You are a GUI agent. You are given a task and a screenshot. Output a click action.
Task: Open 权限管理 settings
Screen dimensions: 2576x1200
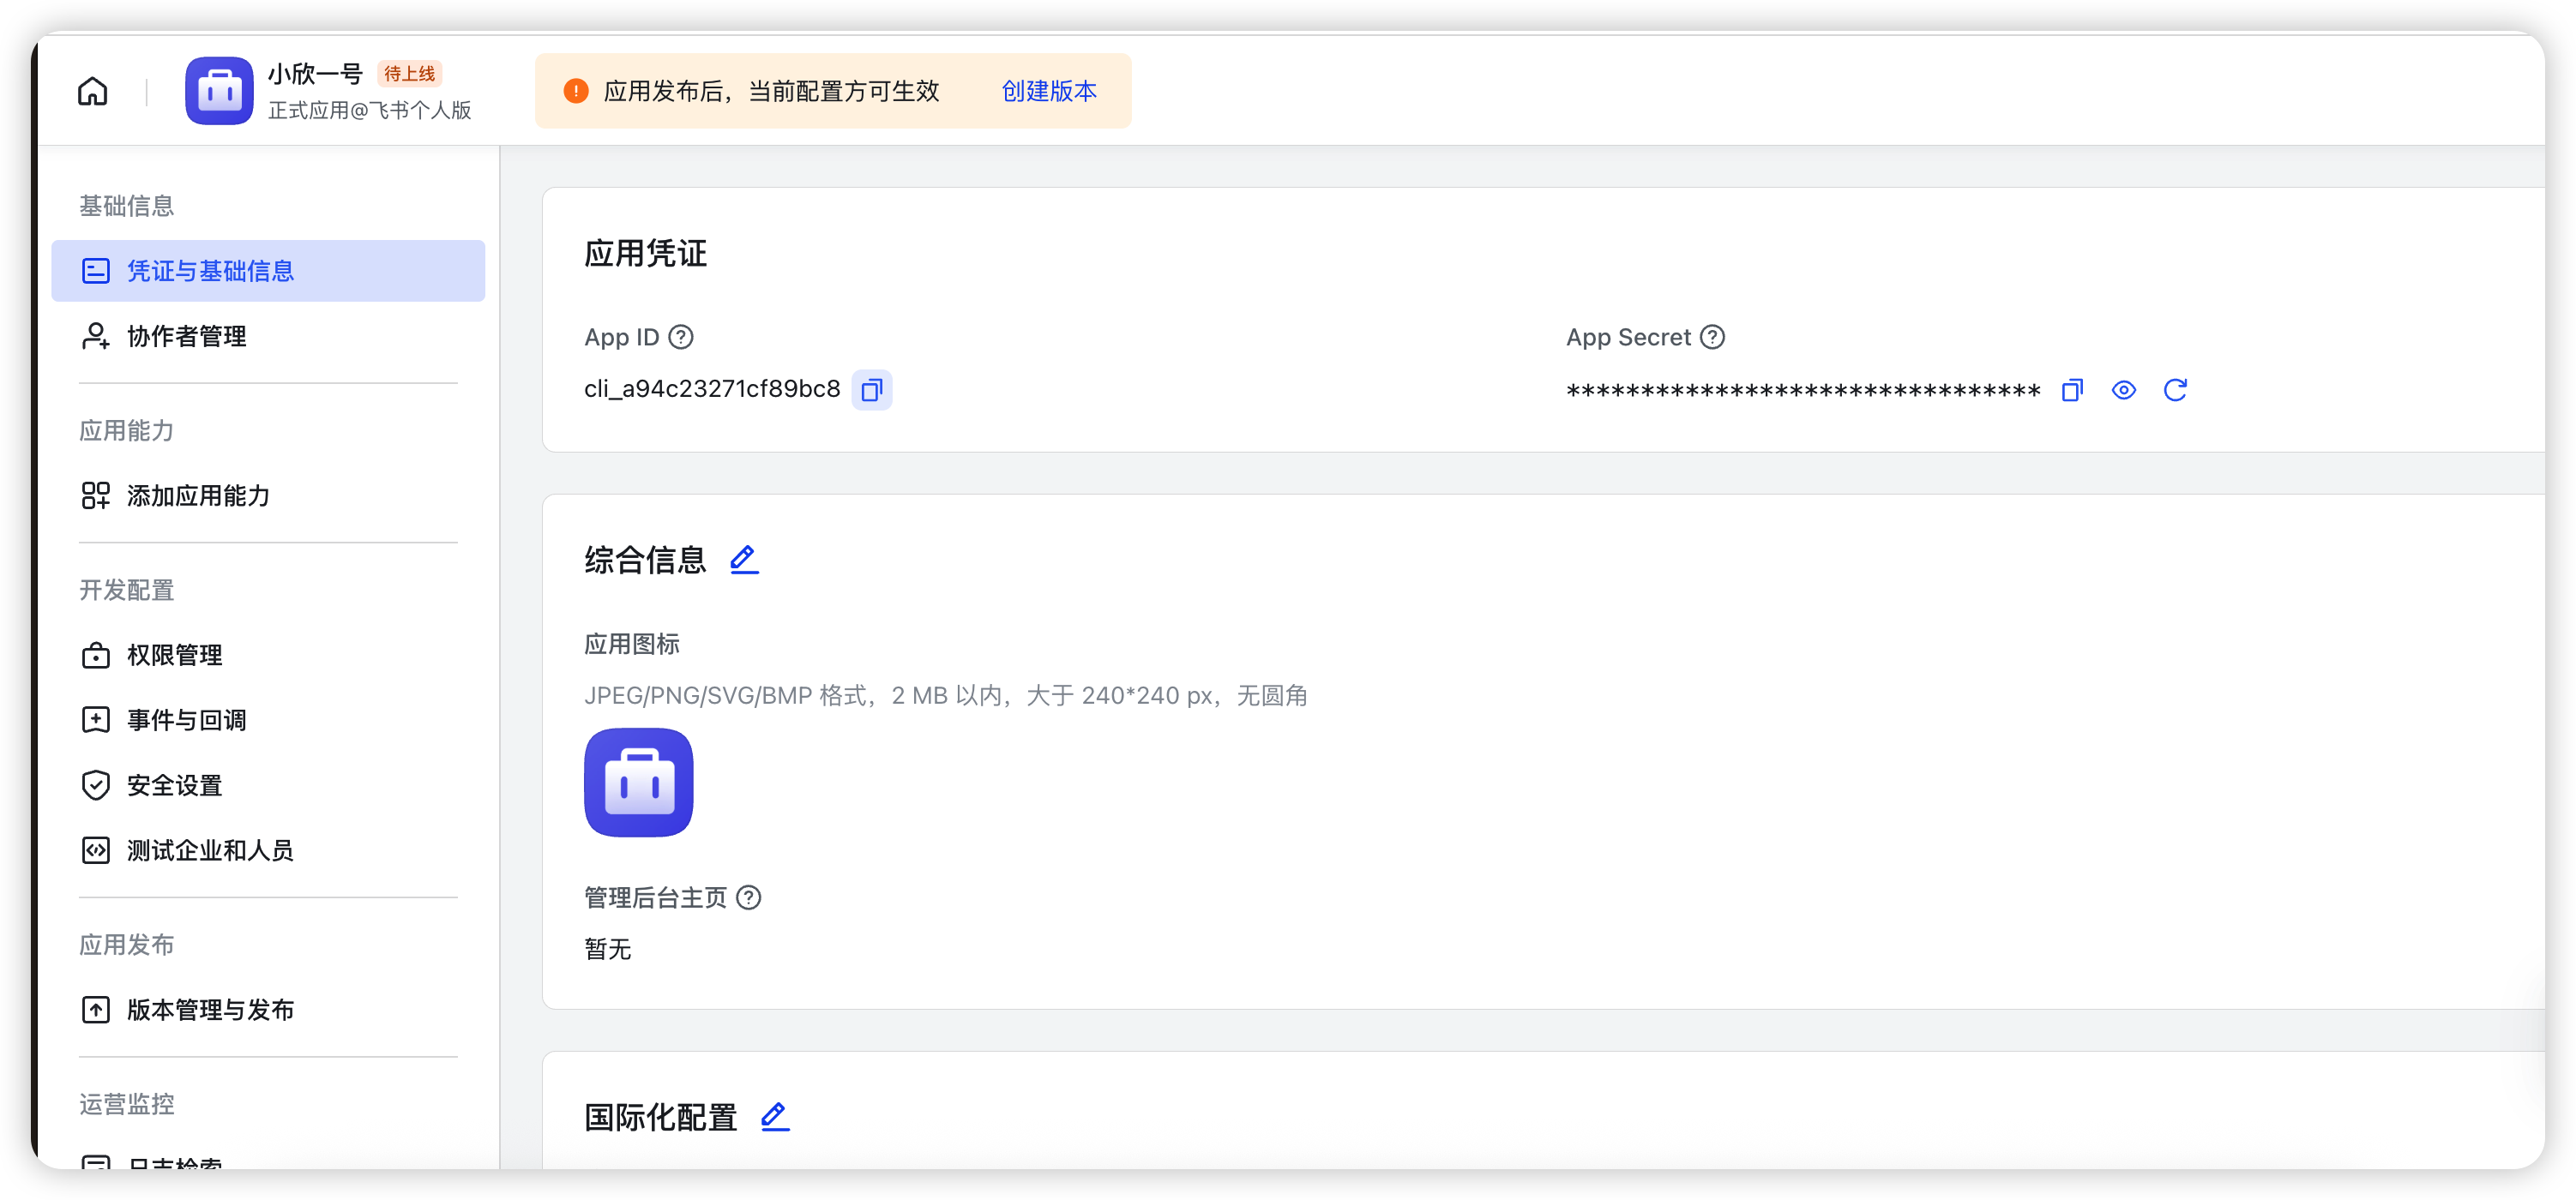(174, 656)
